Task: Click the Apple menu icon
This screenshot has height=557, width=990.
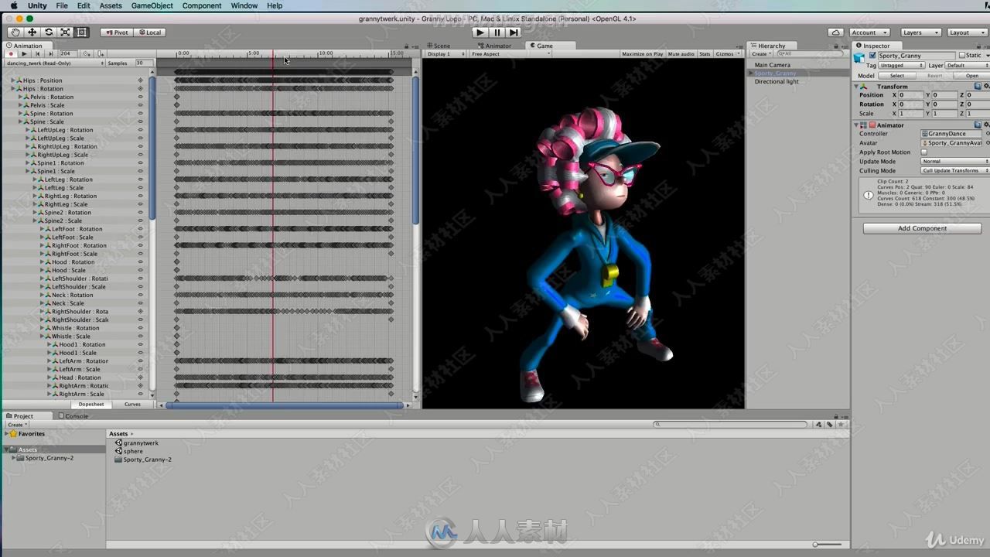Action: point(13,5)
